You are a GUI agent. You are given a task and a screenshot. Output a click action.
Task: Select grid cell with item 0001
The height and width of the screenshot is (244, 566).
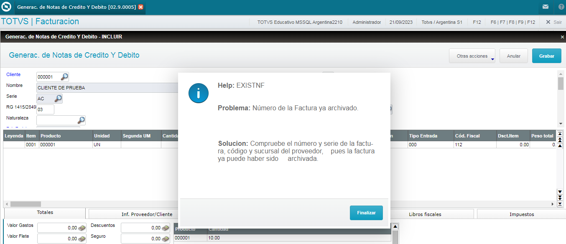[31, 145]
